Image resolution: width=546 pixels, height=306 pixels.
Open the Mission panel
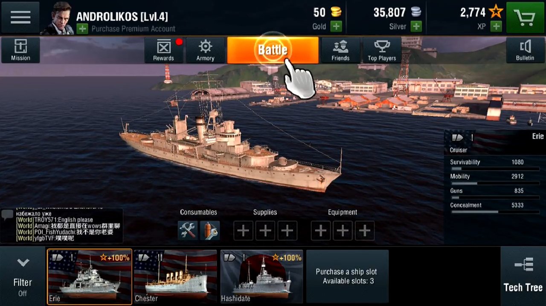tap(20, 50)
